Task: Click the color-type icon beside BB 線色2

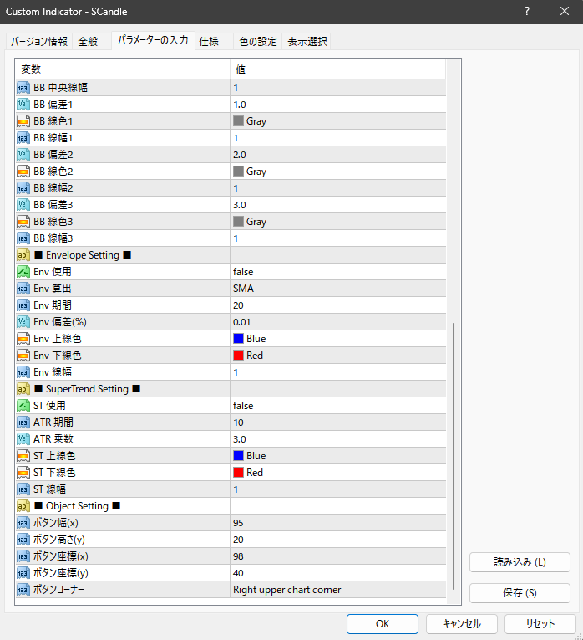Action: point(23,172)
